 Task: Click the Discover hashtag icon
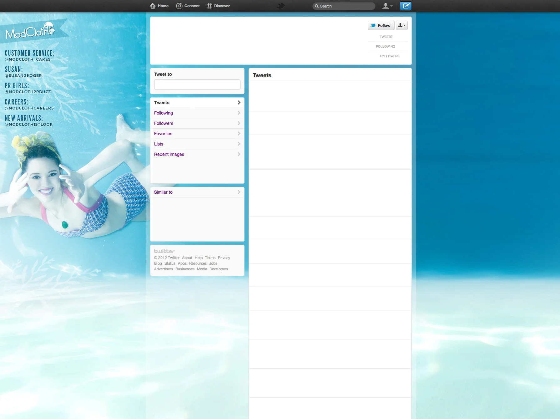pyautogui.click(x=209, y=6)
